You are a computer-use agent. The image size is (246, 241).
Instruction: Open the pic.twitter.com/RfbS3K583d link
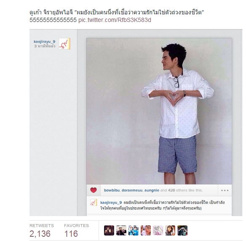point(115,20)
